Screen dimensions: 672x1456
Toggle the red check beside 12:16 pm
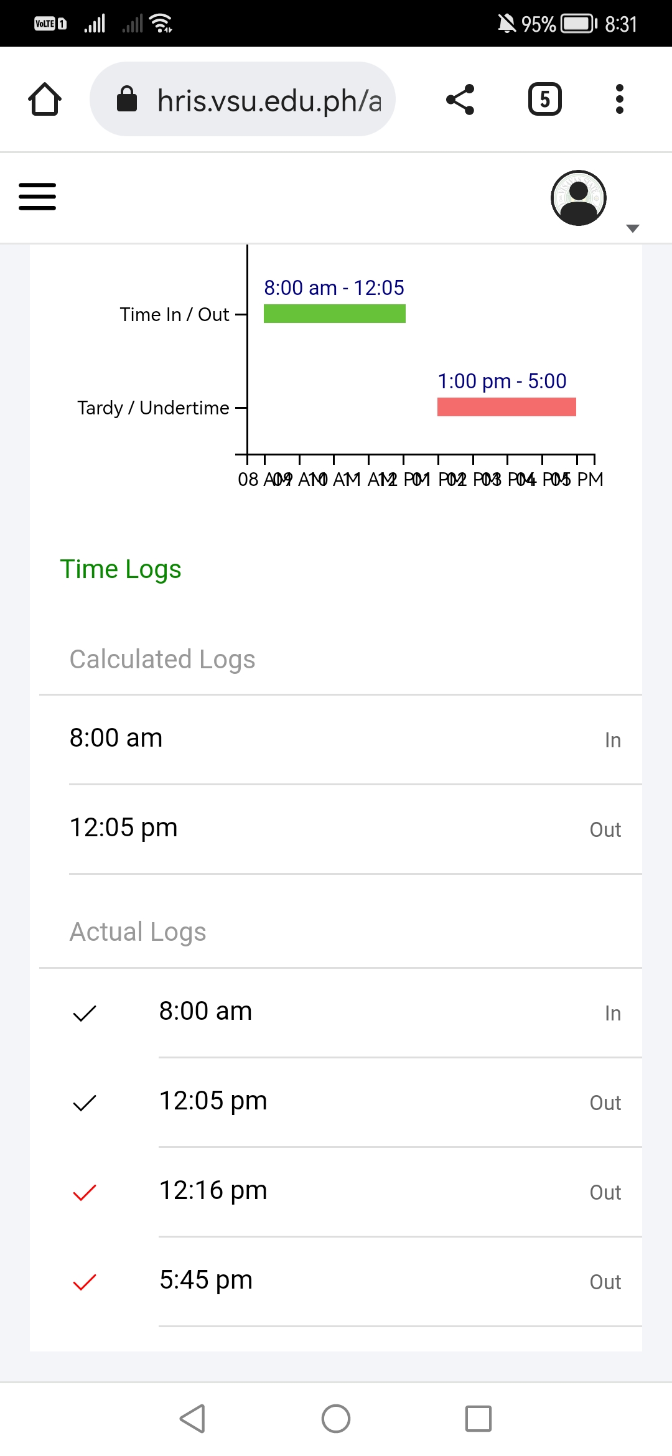tap(85, 1192)
